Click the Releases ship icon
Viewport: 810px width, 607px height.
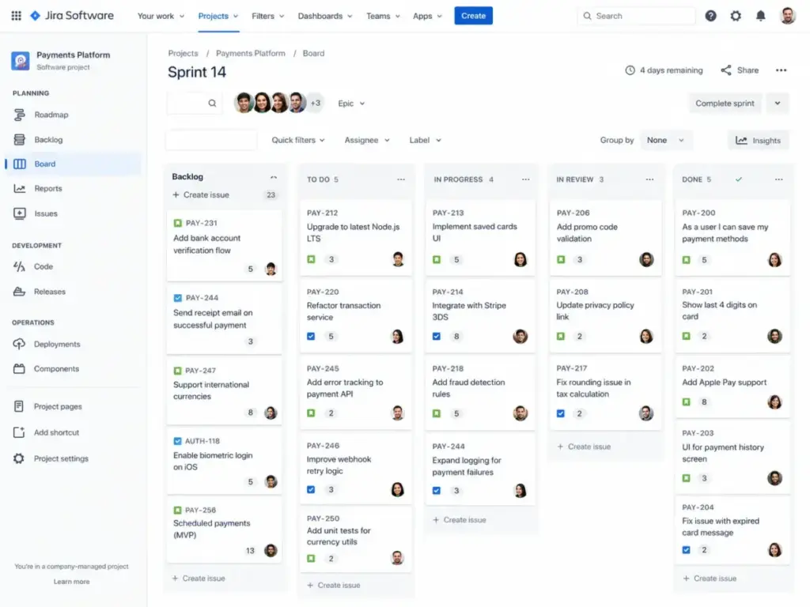pos(19,292)
